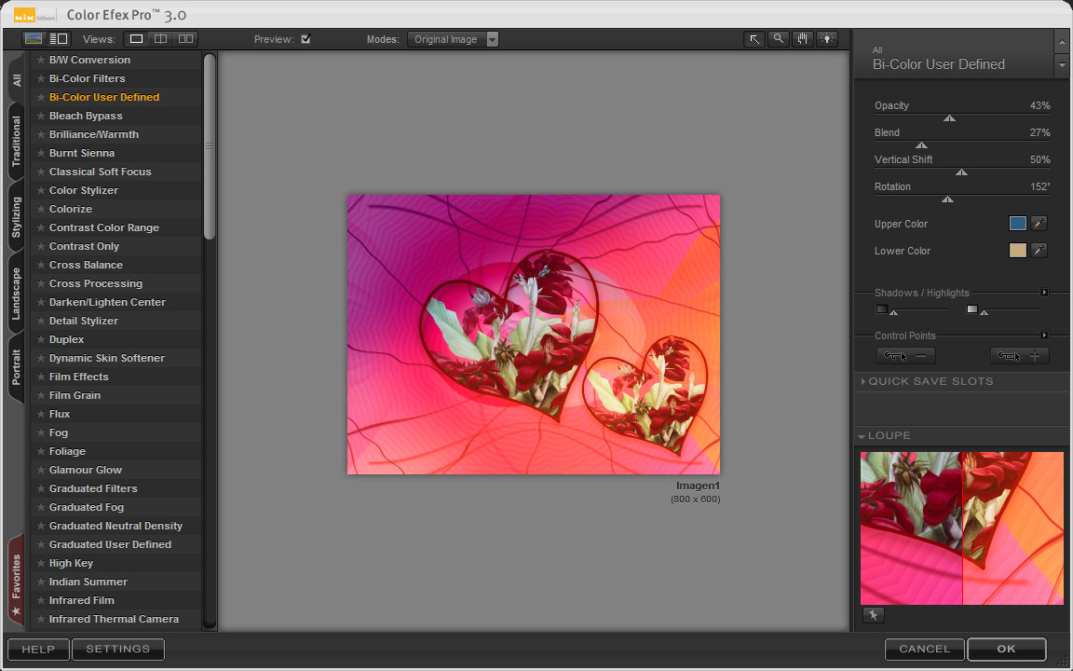Choose the arrow selection tool

[754, 39]
